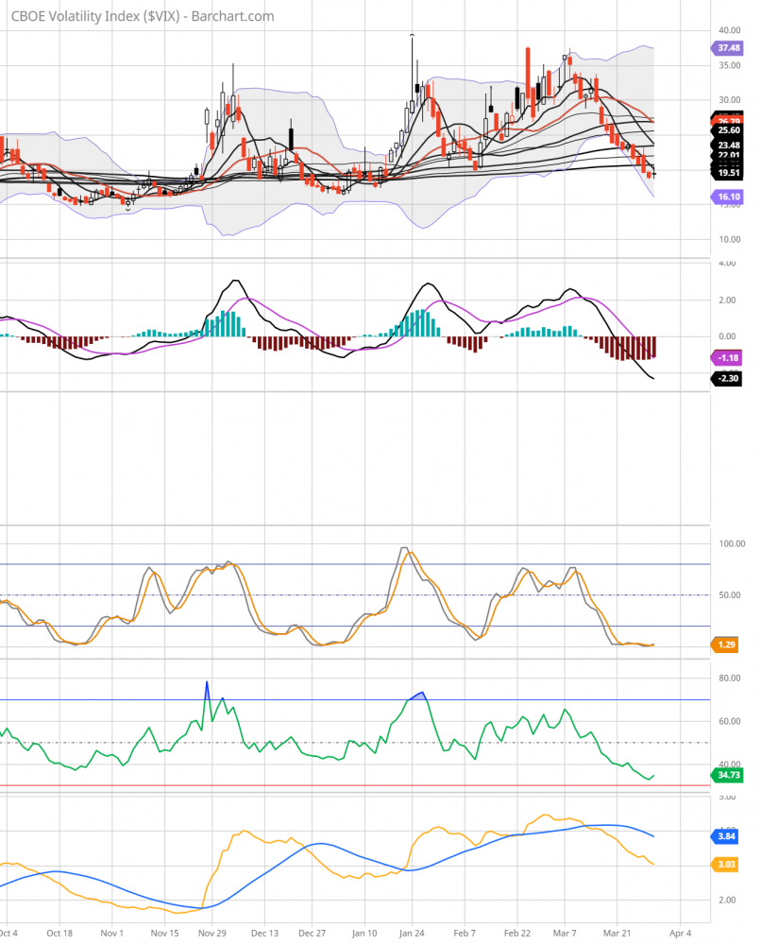Click the Mar 21 date axis label
Screen dimensions: 761x945
coord(618,931)
